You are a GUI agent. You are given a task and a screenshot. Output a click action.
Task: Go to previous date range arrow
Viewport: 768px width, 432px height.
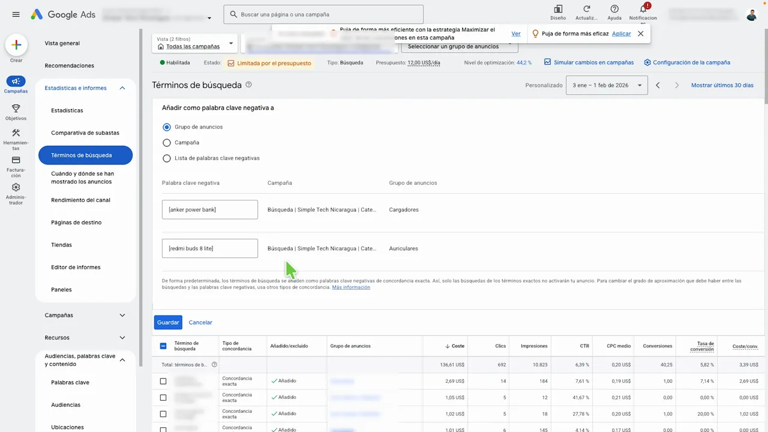[658, 85]
